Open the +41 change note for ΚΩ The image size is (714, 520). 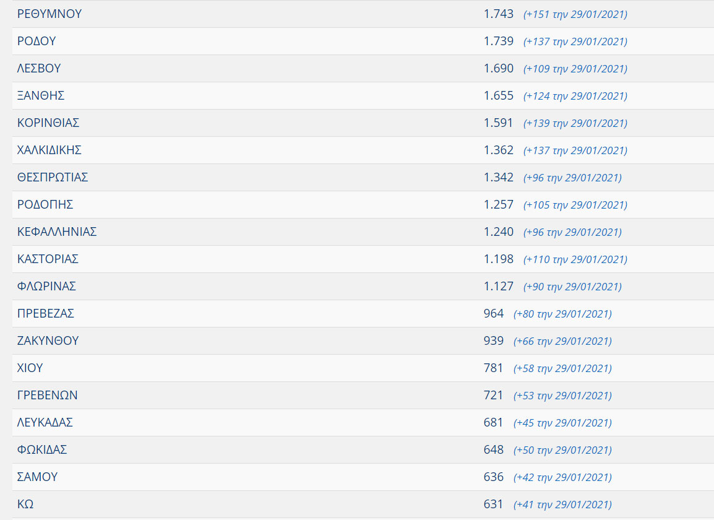[562, 505]
